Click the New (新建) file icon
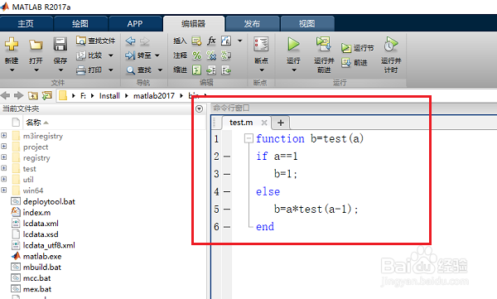 [x=12, y=44]
